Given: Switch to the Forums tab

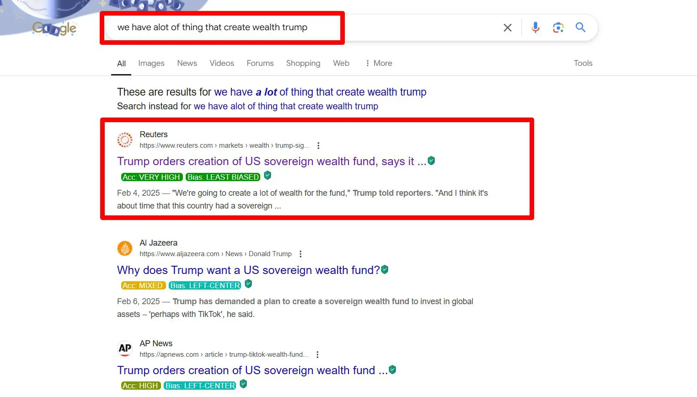Looking at the screenshot, I should (260, 63).
